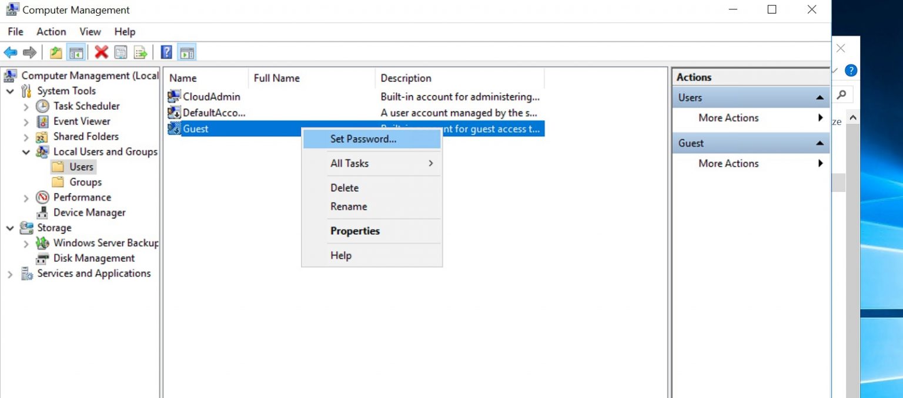The width and height of the screenshot is (903, 398).
Task: Open the All Tasks submenu
Action: [349, 163]
